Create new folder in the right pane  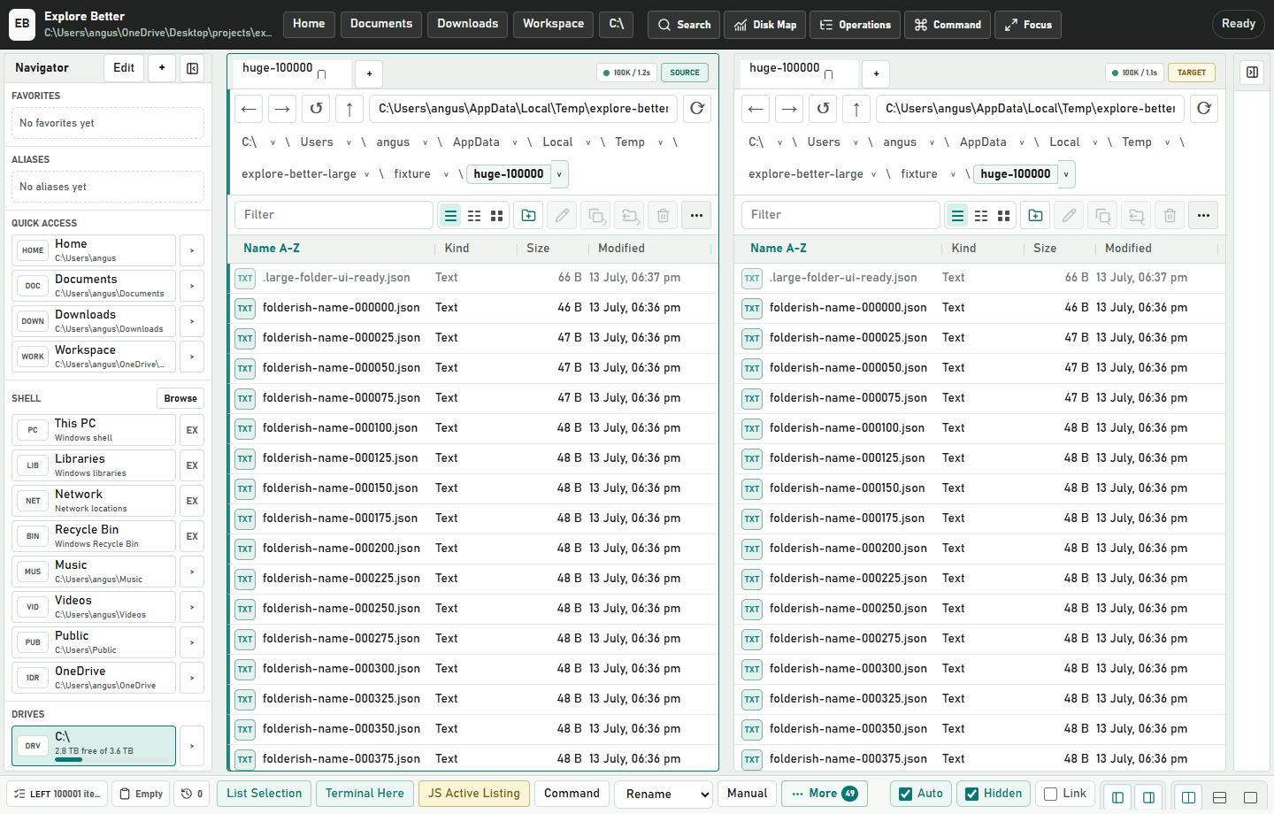[x=1035, y=215]
